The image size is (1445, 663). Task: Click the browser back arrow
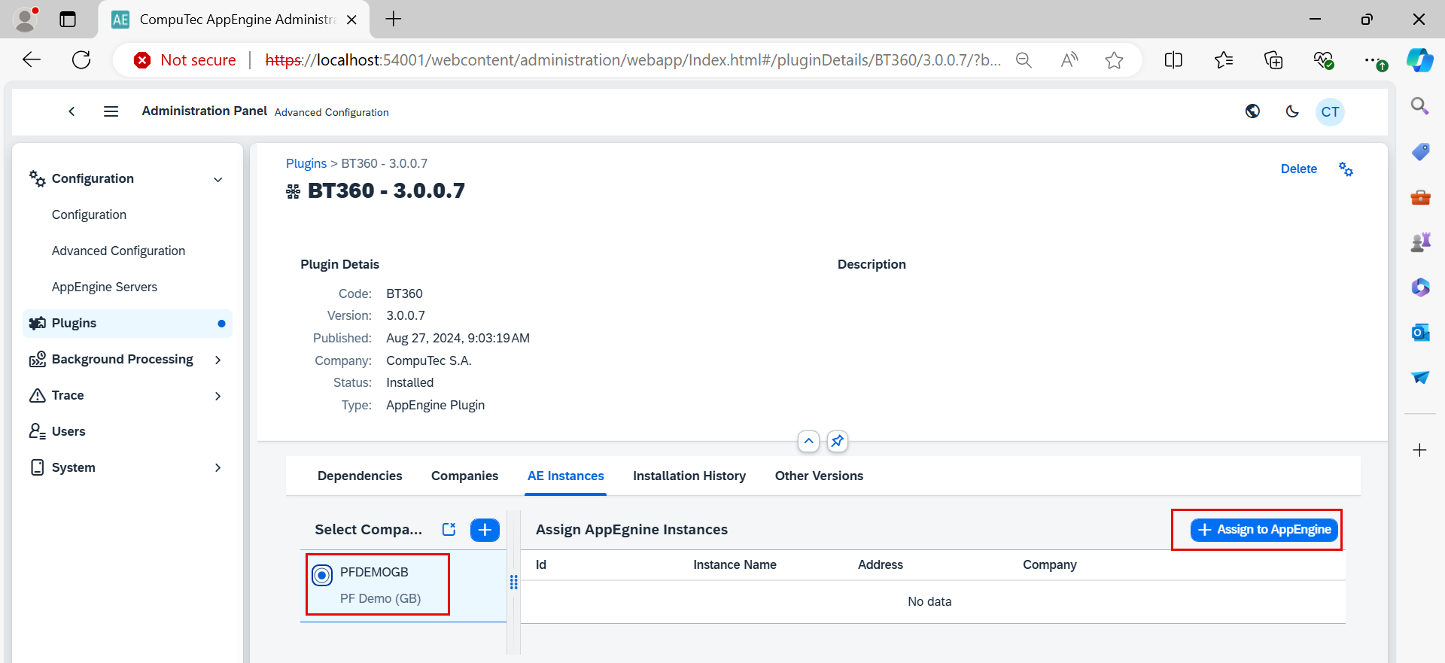coord(32,59)
